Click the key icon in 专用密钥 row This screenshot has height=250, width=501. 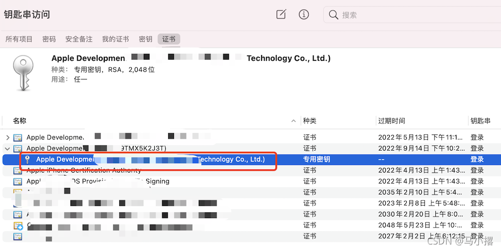click(28, 159)
